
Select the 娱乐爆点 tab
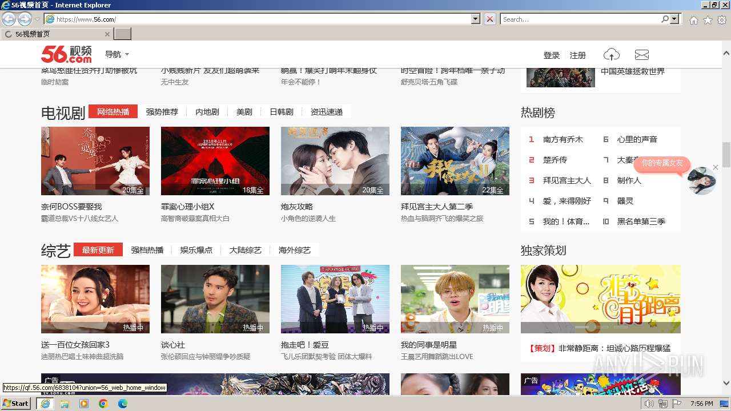[196, 250]
